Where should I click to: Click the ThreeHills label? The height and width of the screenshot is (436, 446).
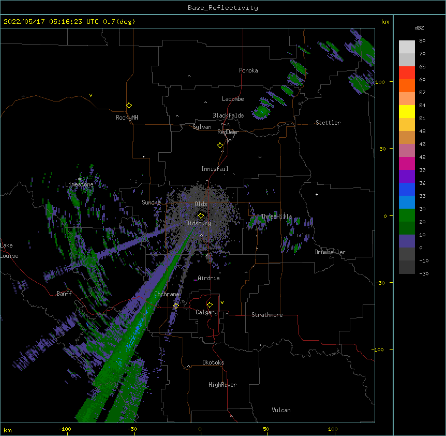276,216
